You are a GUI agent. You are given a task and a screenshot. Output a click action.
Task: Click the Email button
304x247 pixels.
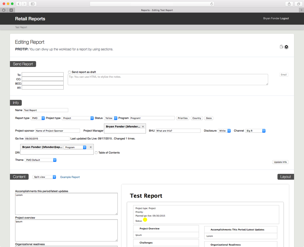[284, 75]
